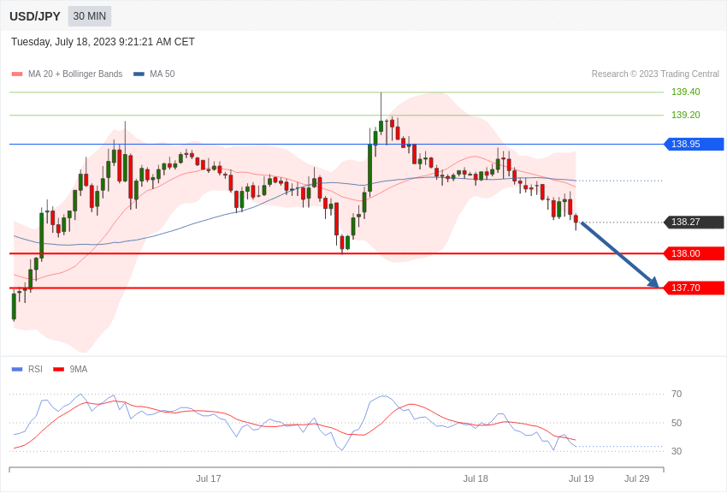Image resolution: width=727 pixels, height=493 pixels.
Task: Click the MA 50 blue legend swatch
Action: tap(139, 74)
